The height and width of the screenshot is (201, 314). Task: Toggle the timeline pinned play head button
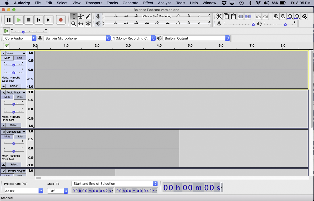[x=7, y=46]
